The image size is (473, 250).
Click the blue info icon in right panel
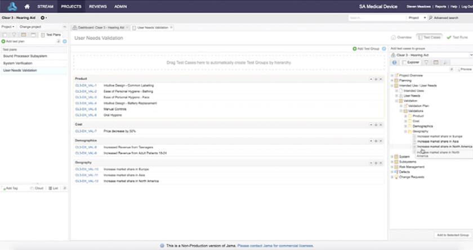395,62
